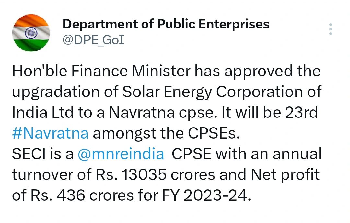350x223 pixels.
Task: Click the "SECI is a" text
Action: tap(43, 154)
